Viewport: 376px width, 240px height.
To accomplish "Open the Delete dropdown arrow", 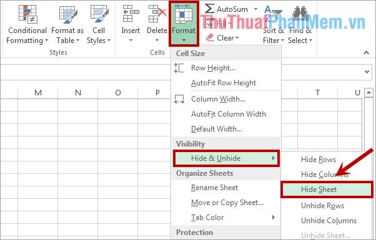I will pyautogui.click(x=157, y=40).
